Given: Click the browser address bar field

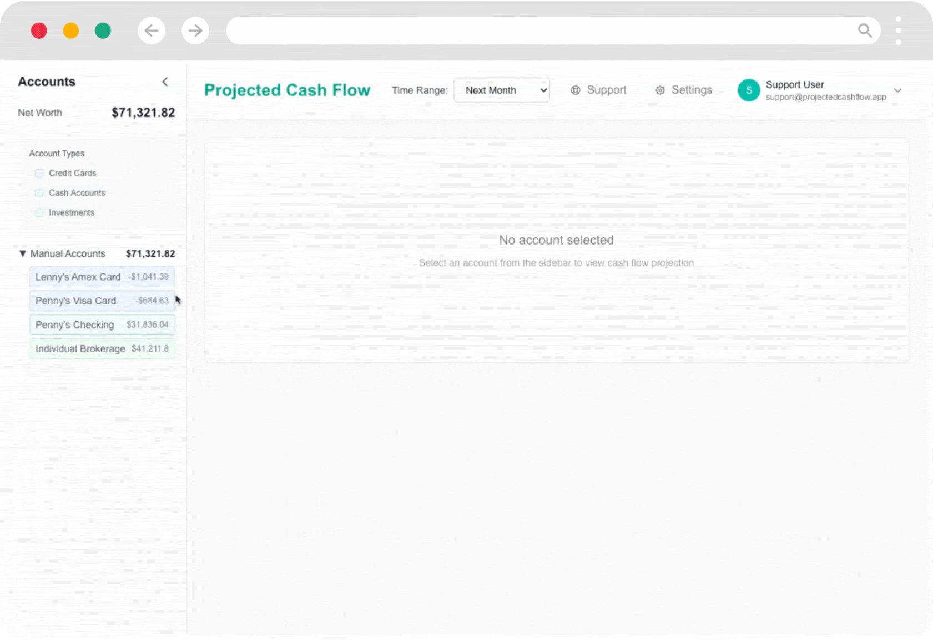Looking at the screenshot, I should point(538,31).
